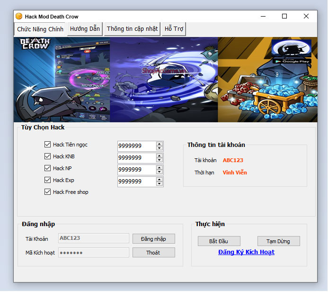
Task: Click the Google Play badge in banner
Action: [x=292, y=61]
